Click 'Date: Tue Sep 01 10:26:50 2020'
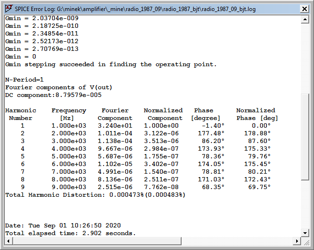This screenshot has height=250, width=314. click(63, 226)
